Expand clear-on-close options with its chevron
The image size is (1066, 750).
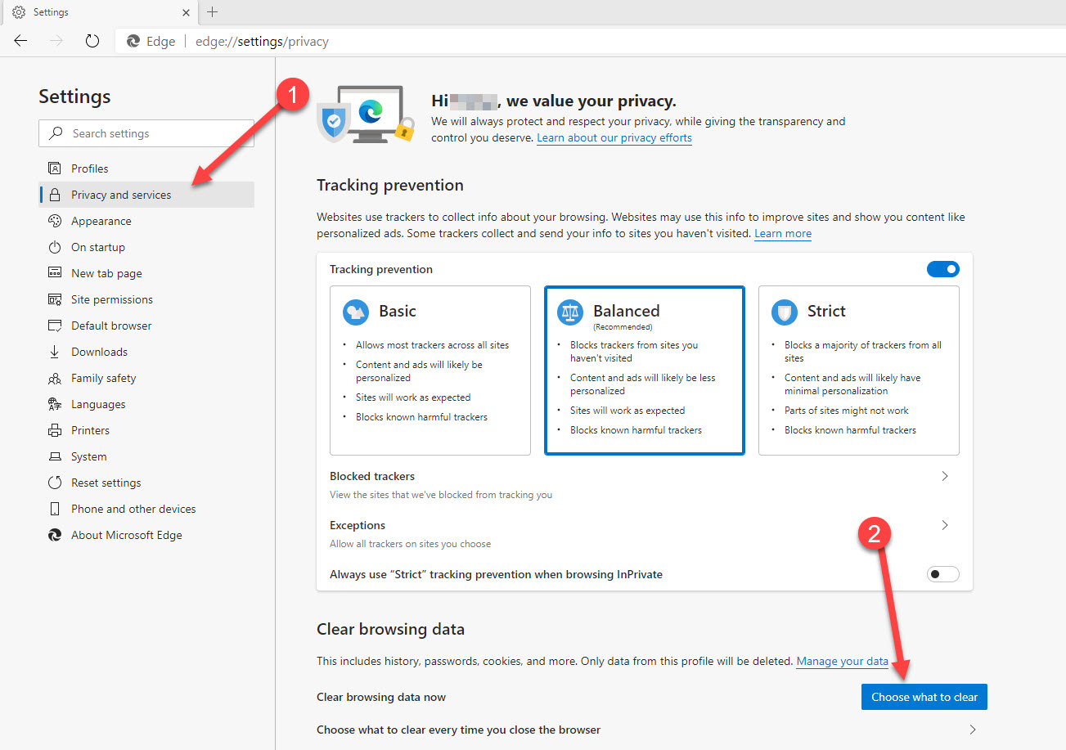[x=973, y=730]
